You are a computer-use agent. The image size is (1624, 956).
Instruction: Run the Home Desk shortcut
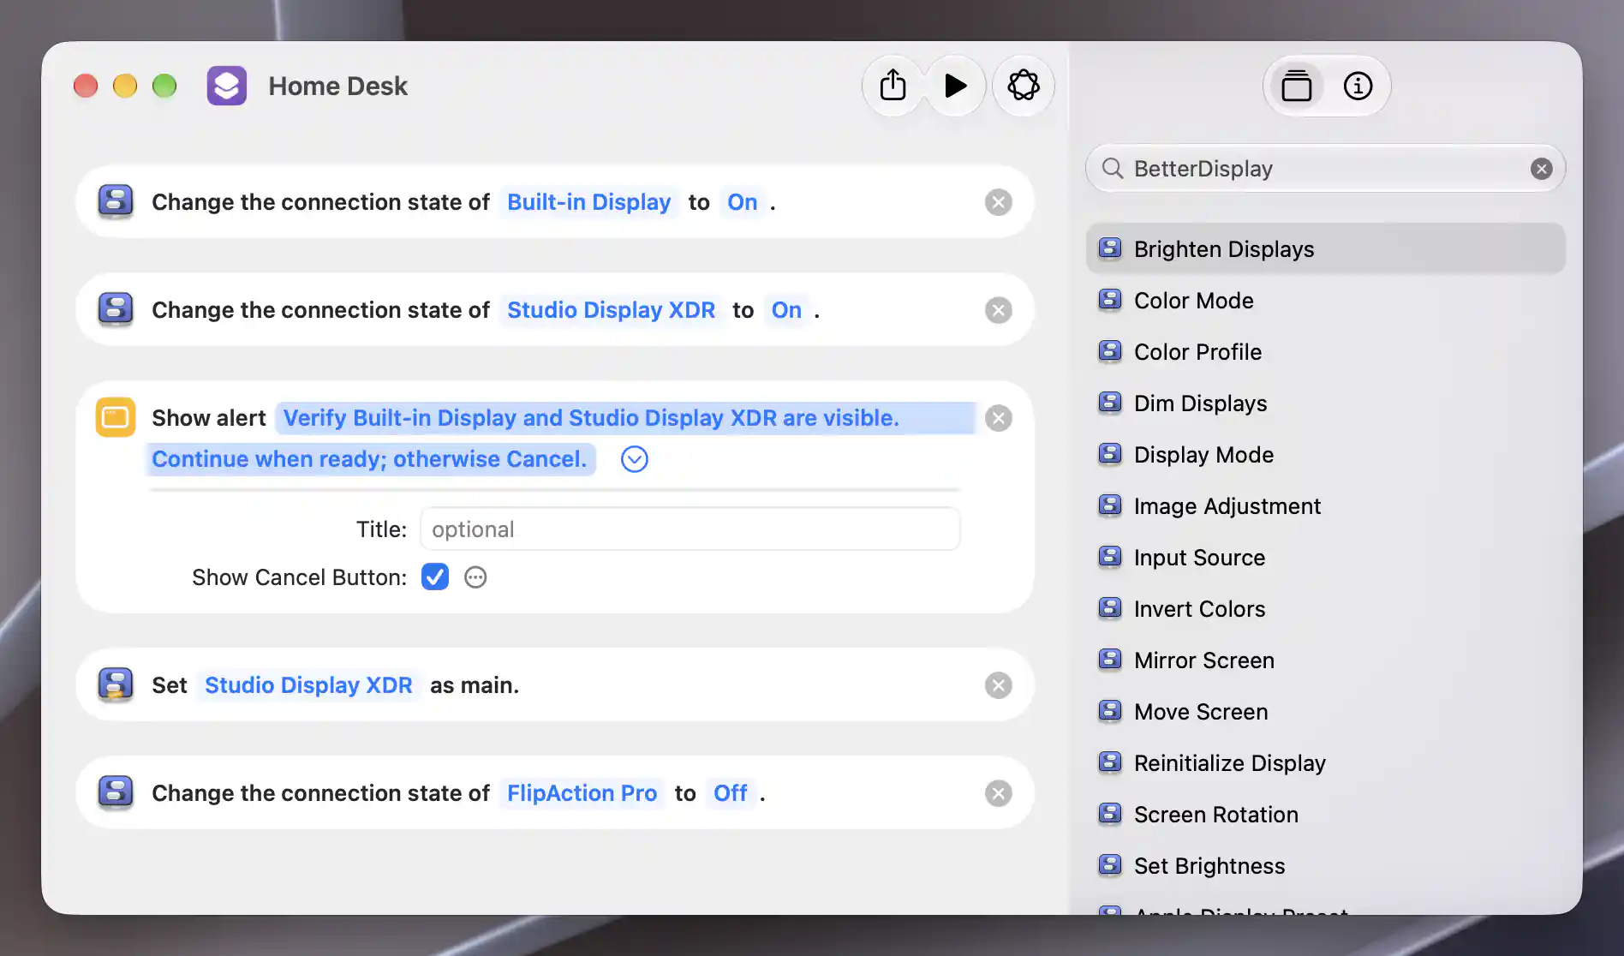click(x=956, y=86)
